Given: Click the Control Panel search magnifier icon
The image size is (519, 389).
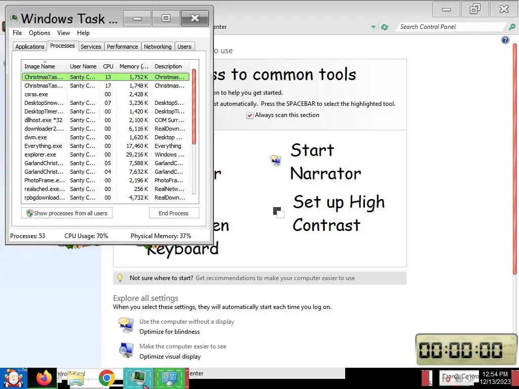Looking at the screenshot, I should click(x=512, y=27).
